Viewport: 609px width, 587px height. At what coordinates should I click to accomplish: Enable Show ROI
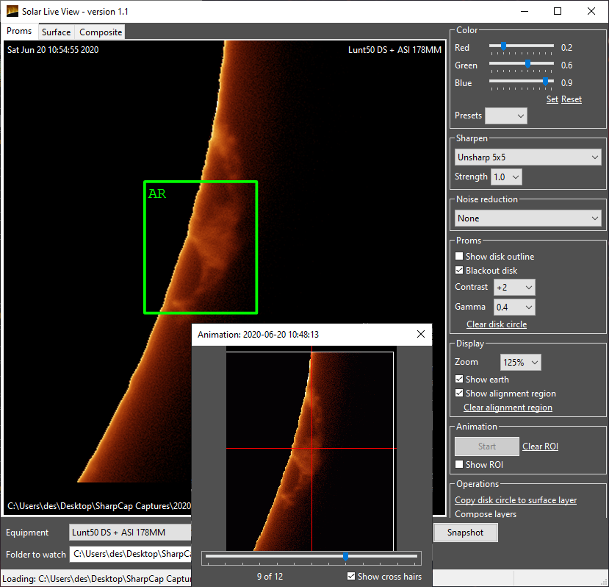tap(458, 464)
